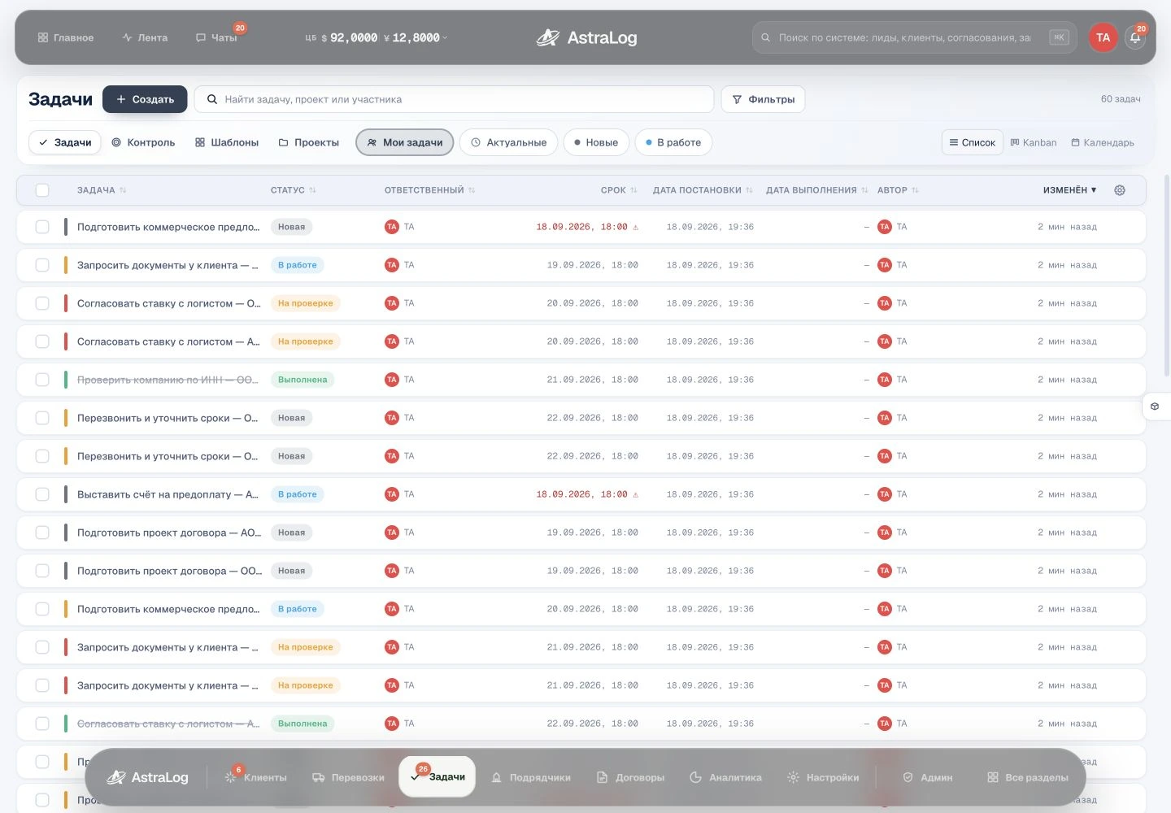Open Чаты with 20 unread badge

pyautogui.click(x=217, y=37)
